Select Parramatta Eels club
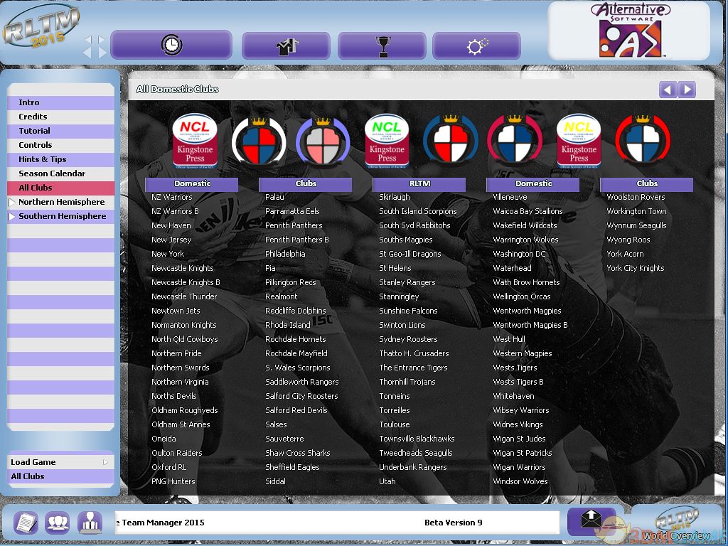 click(292, 211)
